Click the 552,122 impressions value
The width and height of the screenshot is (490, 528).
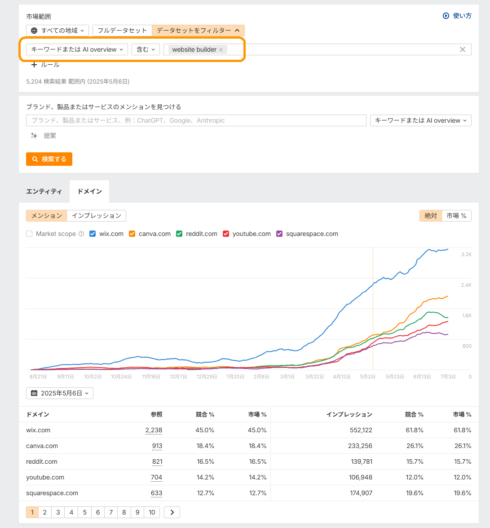(361, 430)
